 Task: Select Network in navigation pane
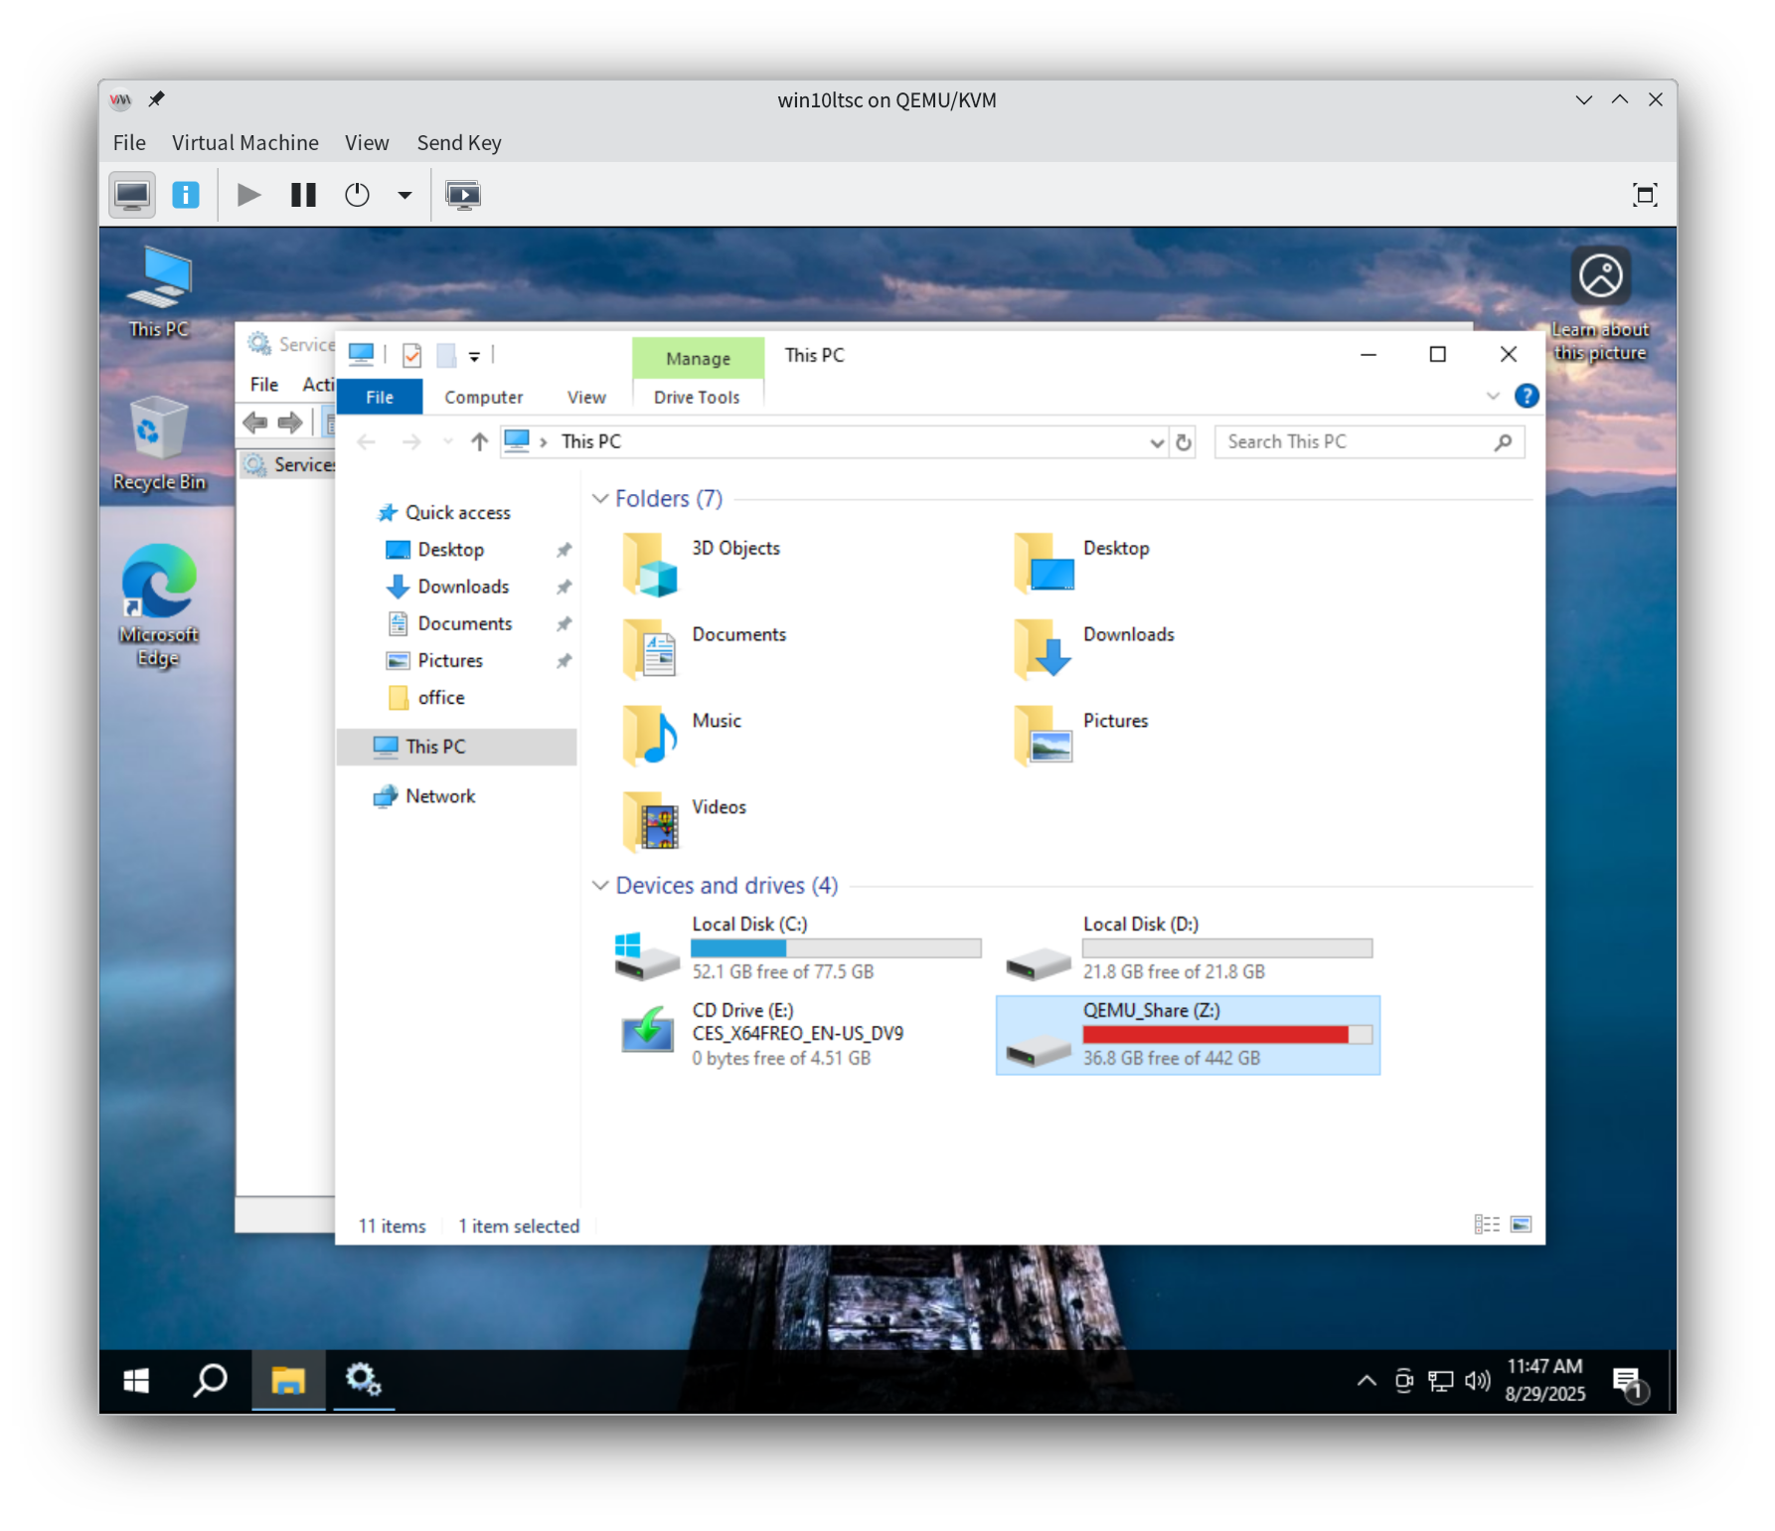pos(439,796)
